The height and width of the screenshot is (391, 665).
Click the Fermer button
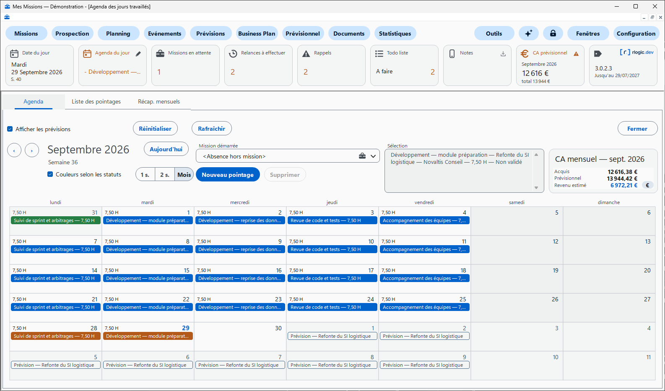[x=637, y=129]
